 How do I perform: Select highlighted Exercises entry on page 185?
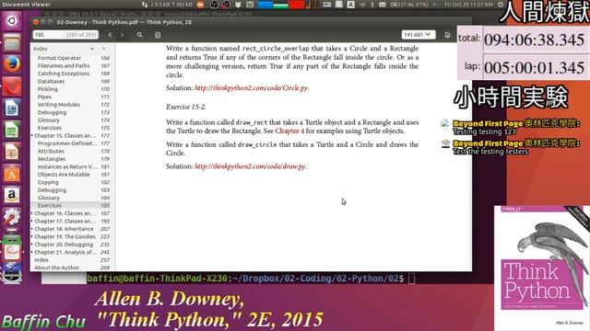tap(72, 206)
